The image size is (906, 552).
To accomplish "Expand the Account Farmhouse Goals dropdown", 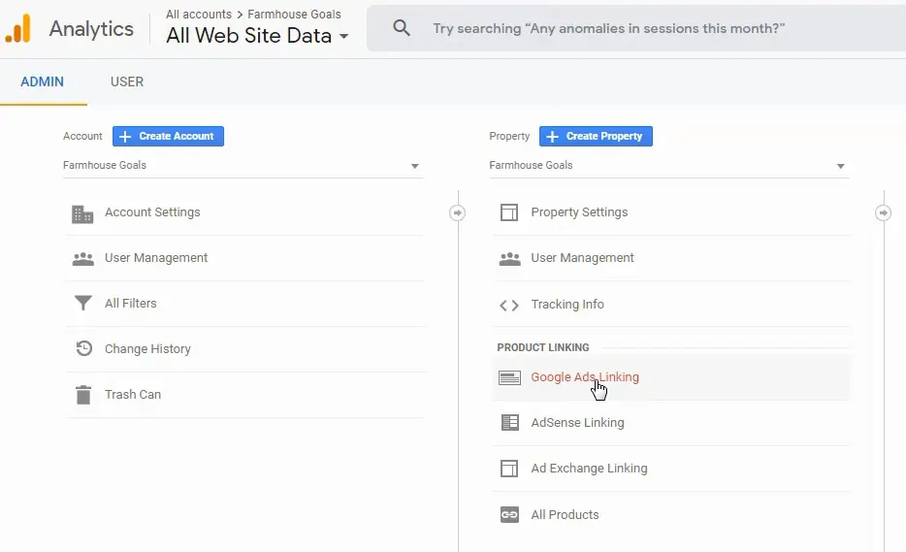I will (243, 165).
